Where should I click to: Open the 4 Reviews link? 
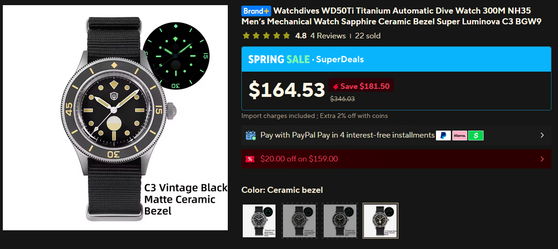point(328,36)
